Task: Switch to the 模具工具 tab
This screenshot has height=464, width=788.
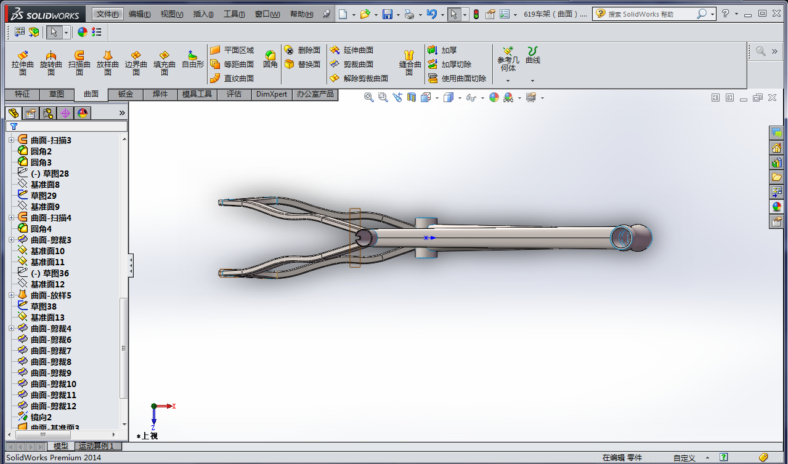Action: pyautogui.click(x=197, y=94)
